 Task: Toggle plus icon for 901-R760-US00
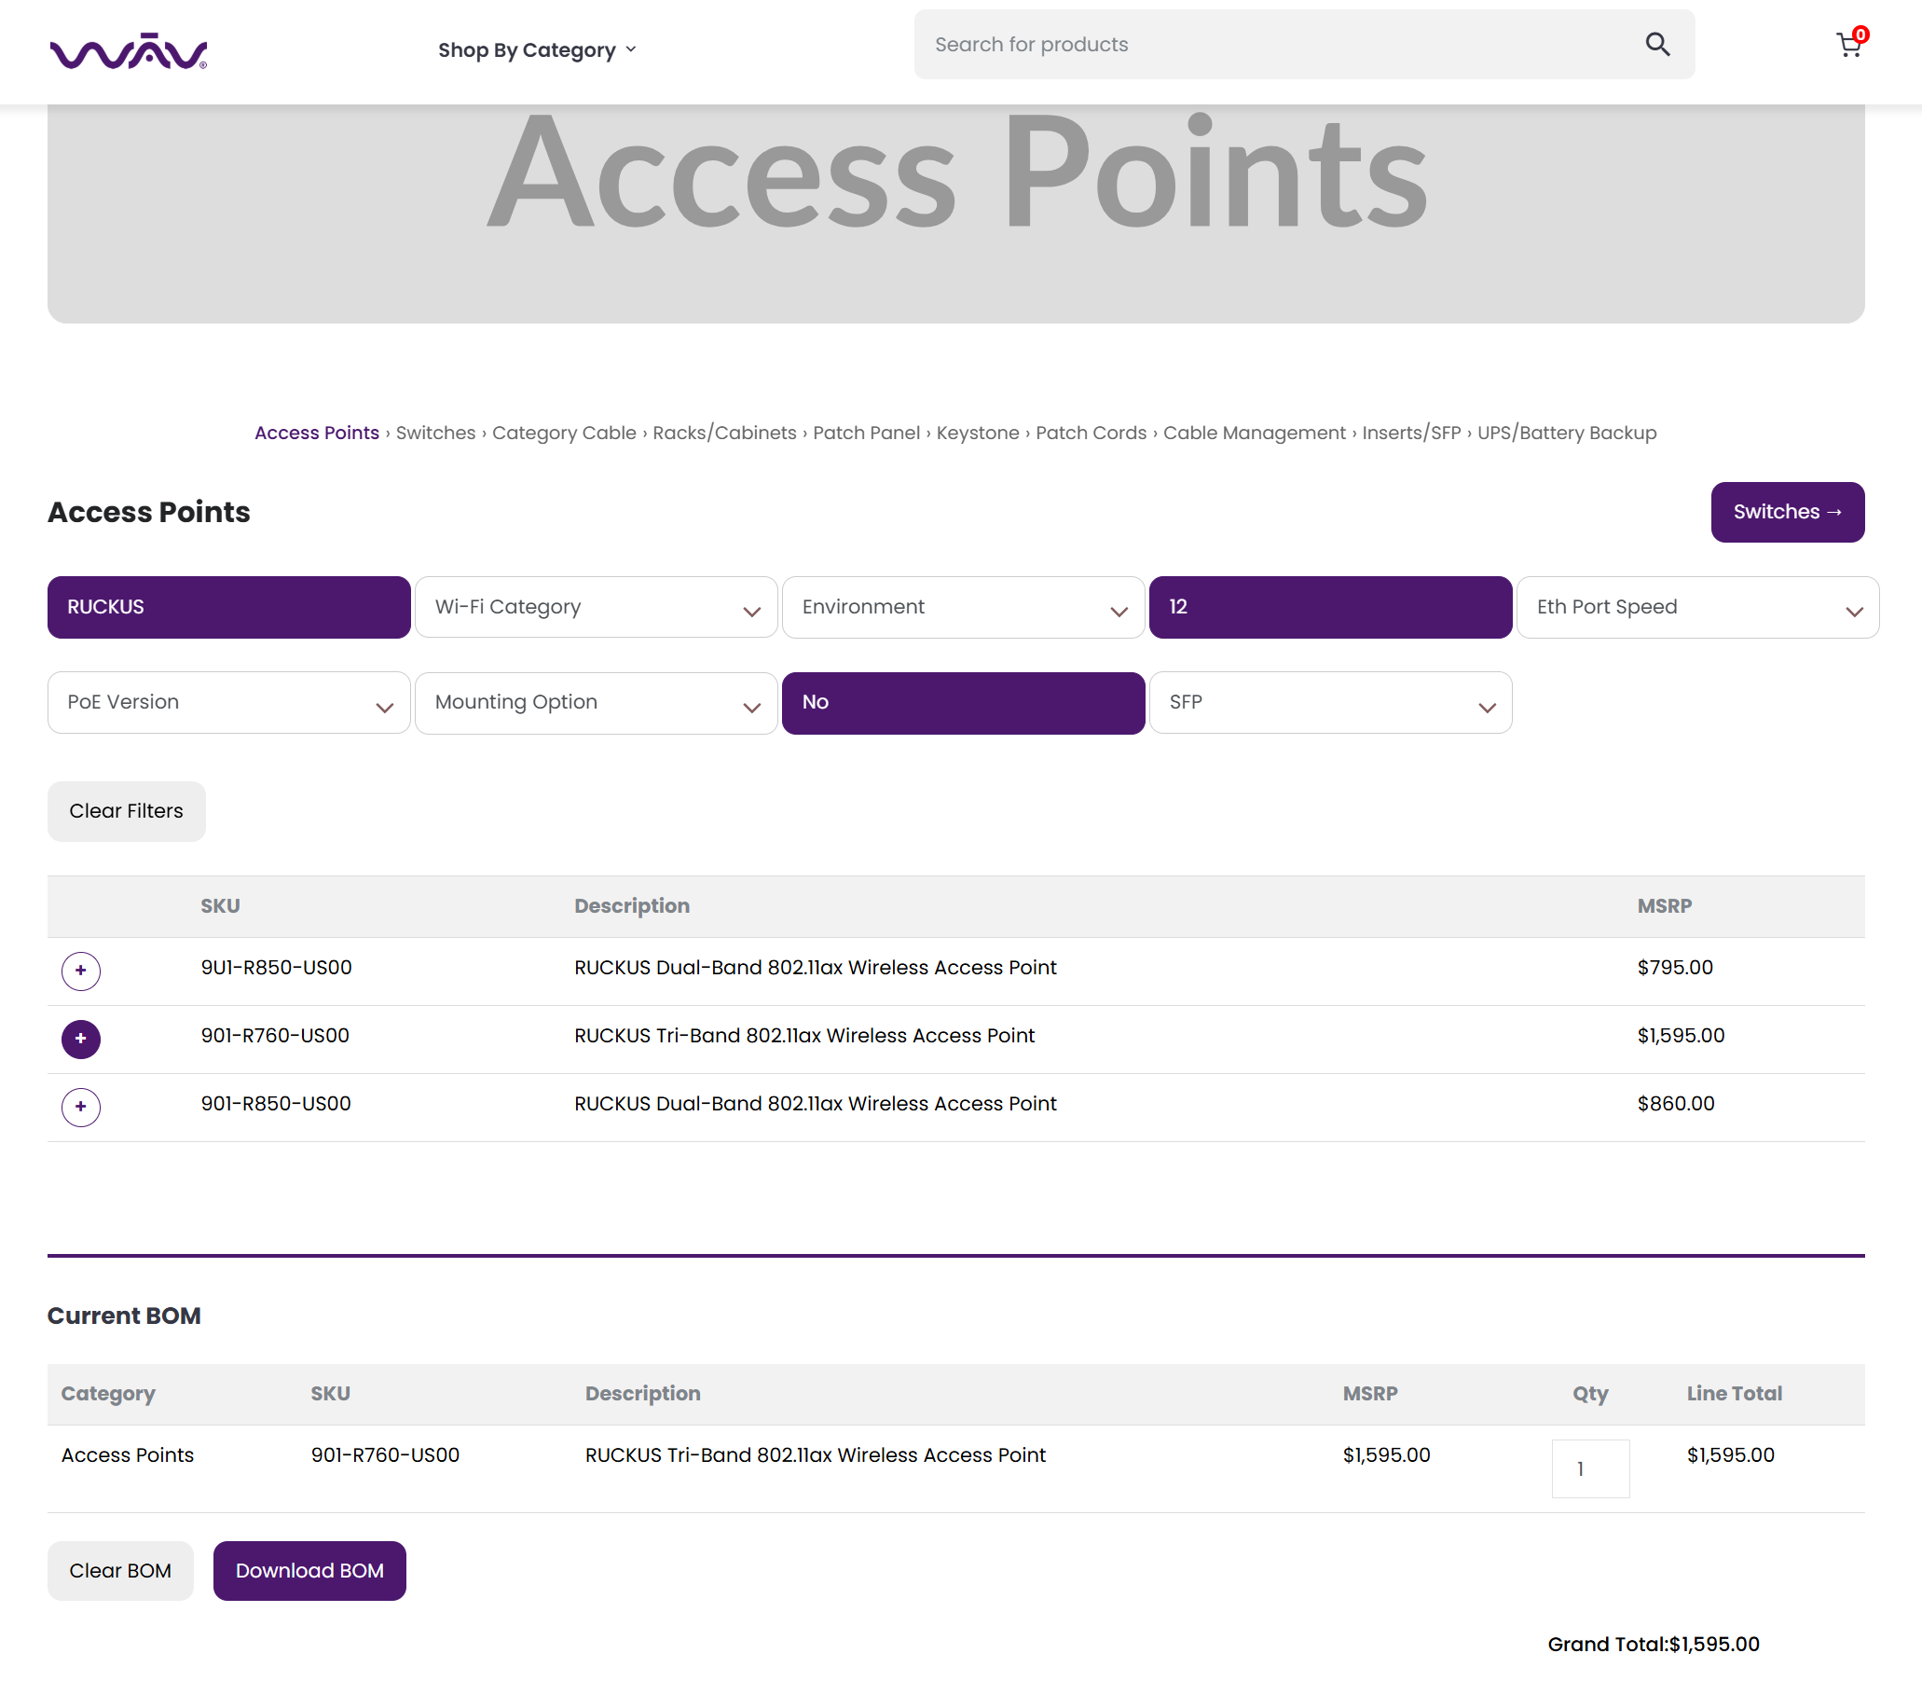(x=81, y=1040)
